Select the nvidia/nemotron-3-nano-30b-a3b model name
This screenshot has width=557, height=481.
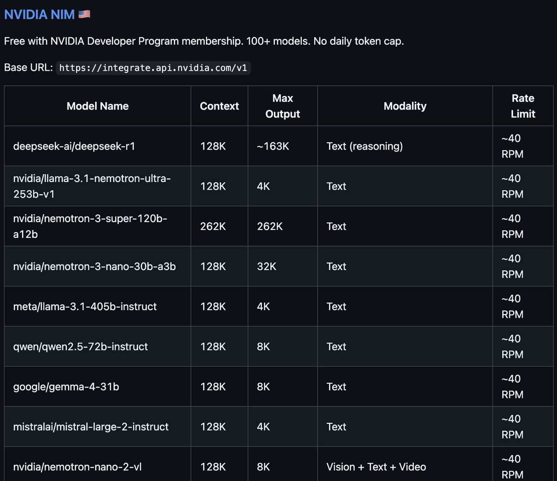(95, 266)
